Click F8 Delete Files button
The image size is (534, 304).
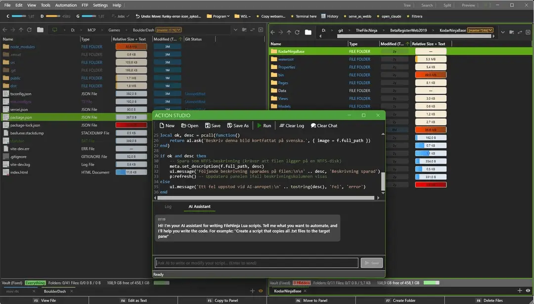(489, 300)
